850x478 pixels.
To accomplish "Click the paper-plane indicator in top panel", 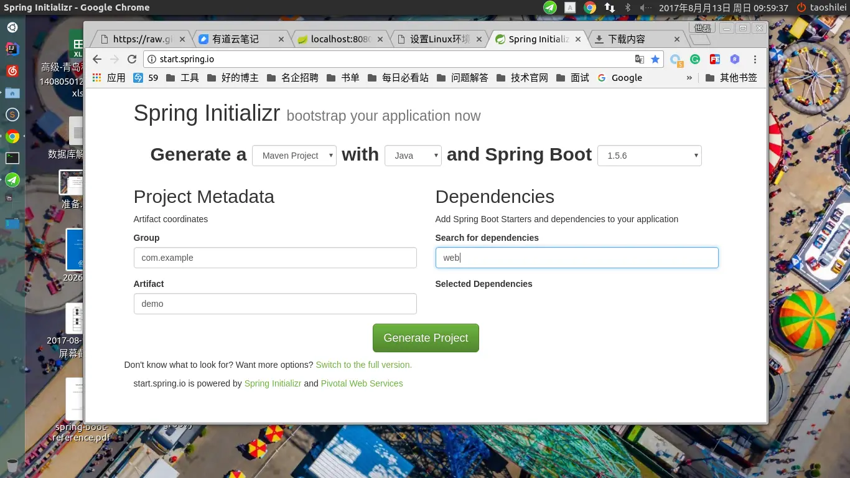I will click(x=549, y=7).
